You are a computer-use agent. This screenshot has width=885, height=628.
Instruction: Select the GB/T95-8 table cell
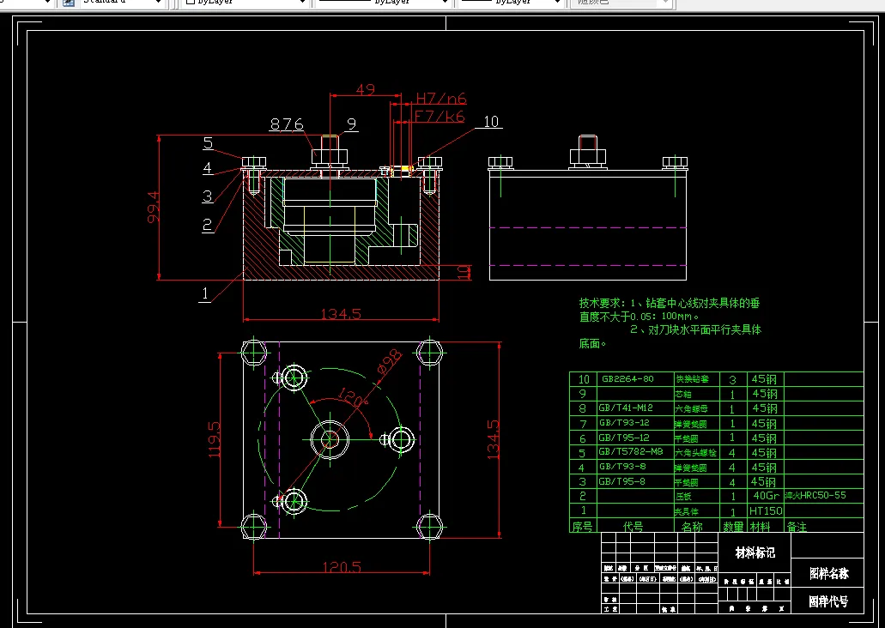coord(622,481)
